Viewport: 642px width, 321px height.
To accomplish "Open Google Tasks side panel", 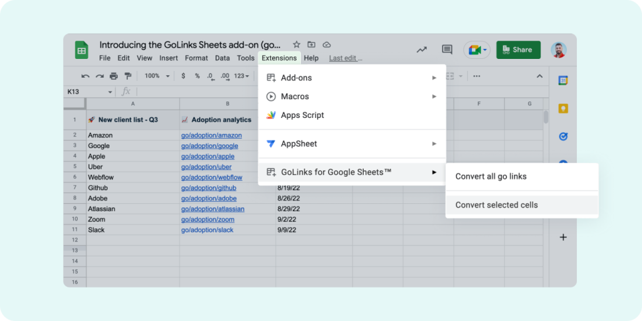I will coord(564,137).
